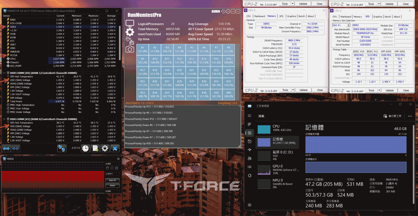Click Validate button in SPD CPU-Z window
This screenshot has width=418, height=216.
390,91
